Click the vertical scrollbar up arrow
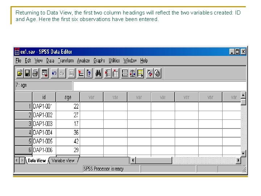 pos(243,95)
